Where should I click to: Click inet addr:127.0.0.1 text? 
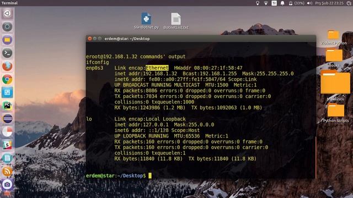141,125
